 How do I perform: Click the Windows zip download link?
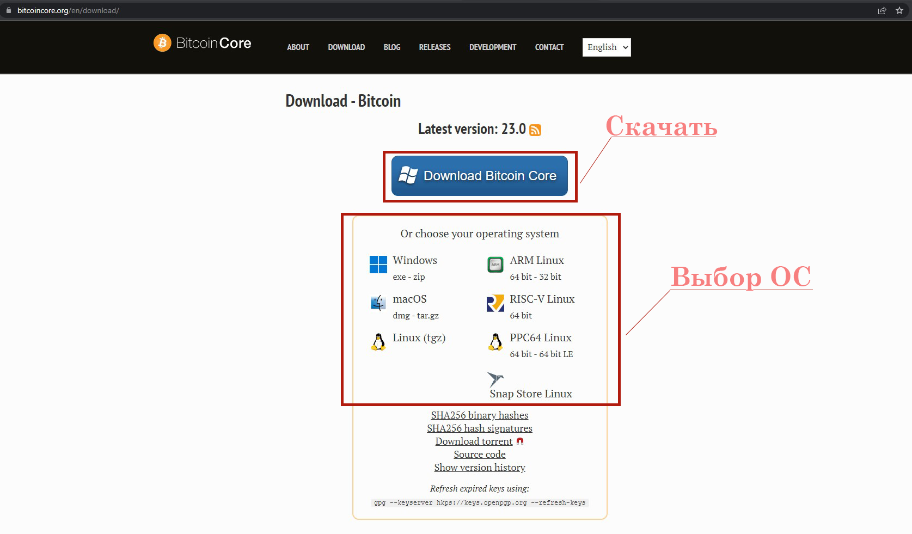tap(419, 277)
